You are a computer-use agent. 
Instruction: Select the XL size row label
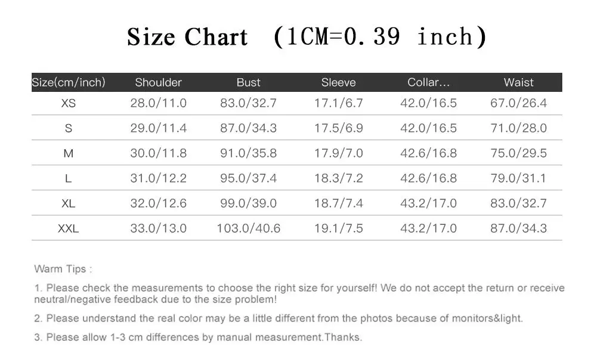tap(69, 203)
